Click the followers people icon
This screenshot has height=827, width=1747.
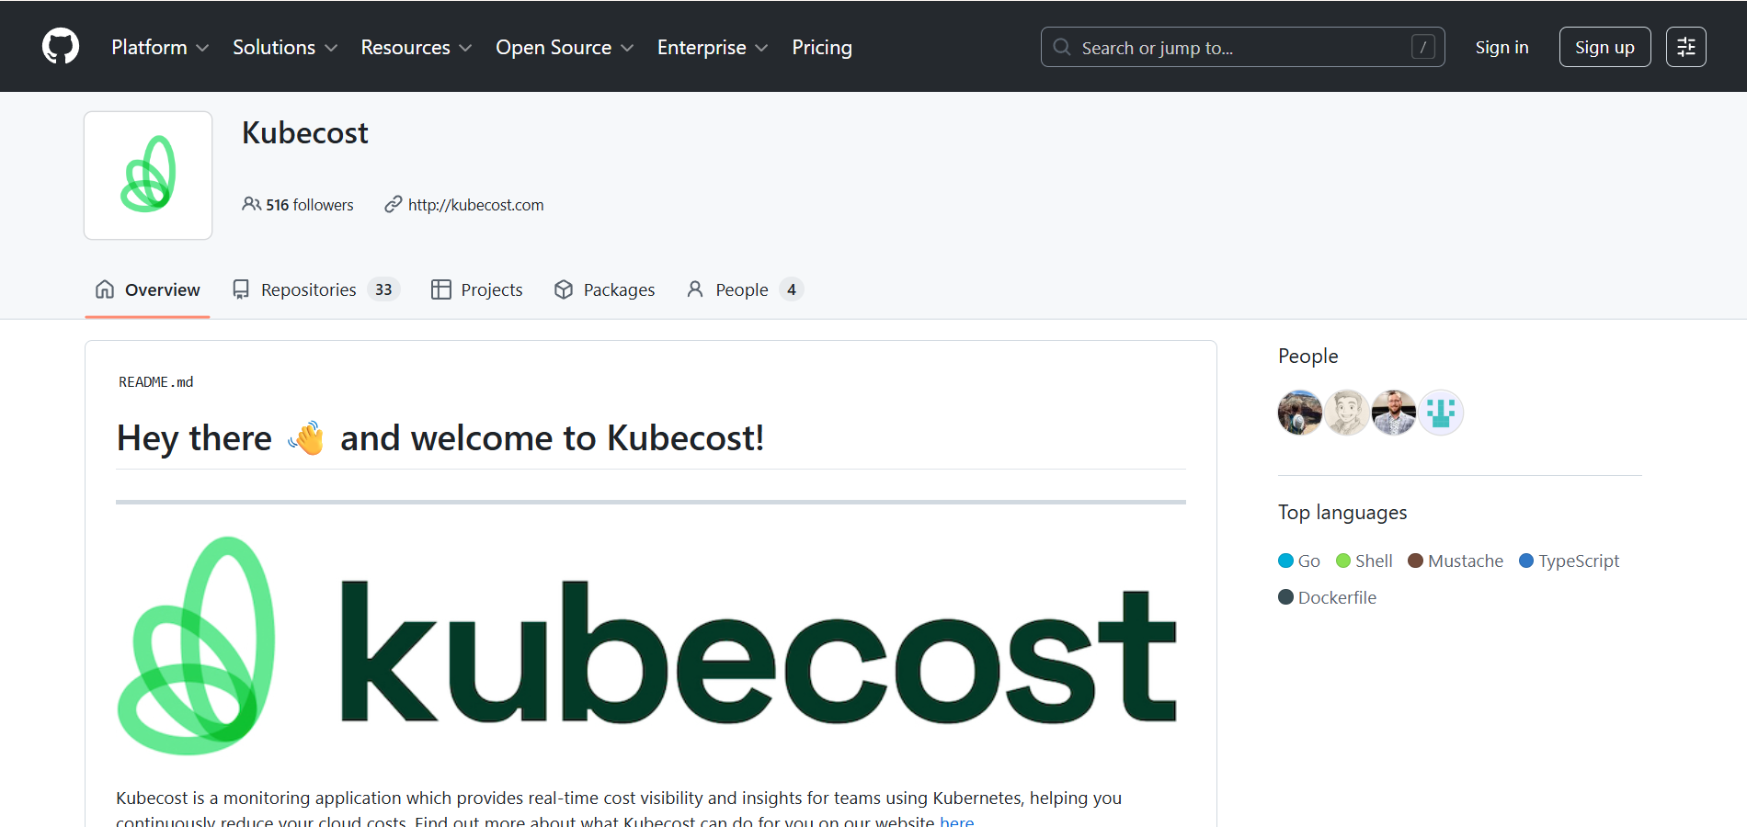coord(251,204)
